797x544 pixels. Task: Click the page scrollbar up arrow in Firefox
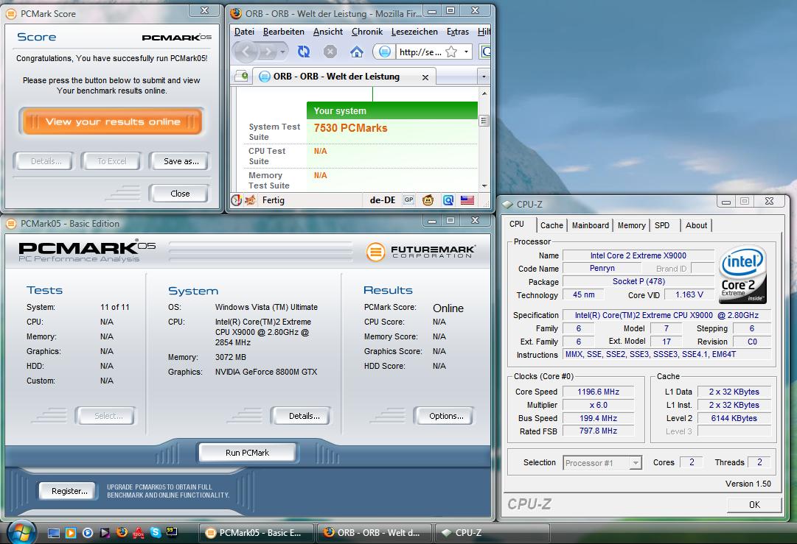(x=484, y=93)
